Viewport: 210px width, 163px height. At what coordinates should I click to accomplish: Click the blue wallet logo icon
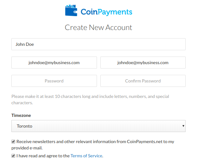click(x=71, y=10)
